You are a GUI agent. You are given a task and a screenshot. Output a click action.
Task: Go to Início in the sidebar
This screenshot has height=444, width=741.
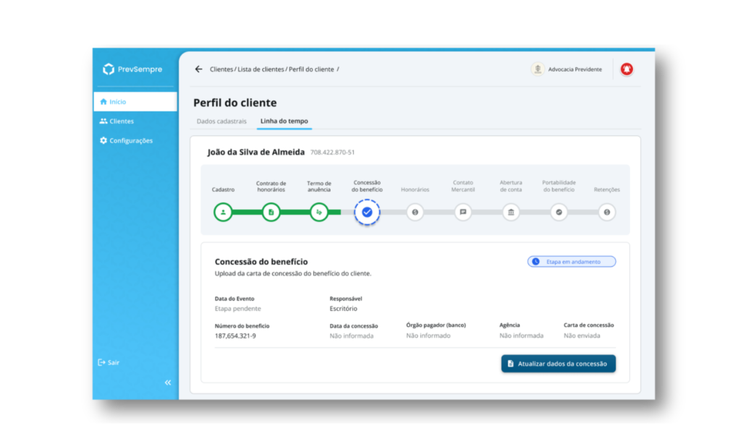click(x=117, y=102)
